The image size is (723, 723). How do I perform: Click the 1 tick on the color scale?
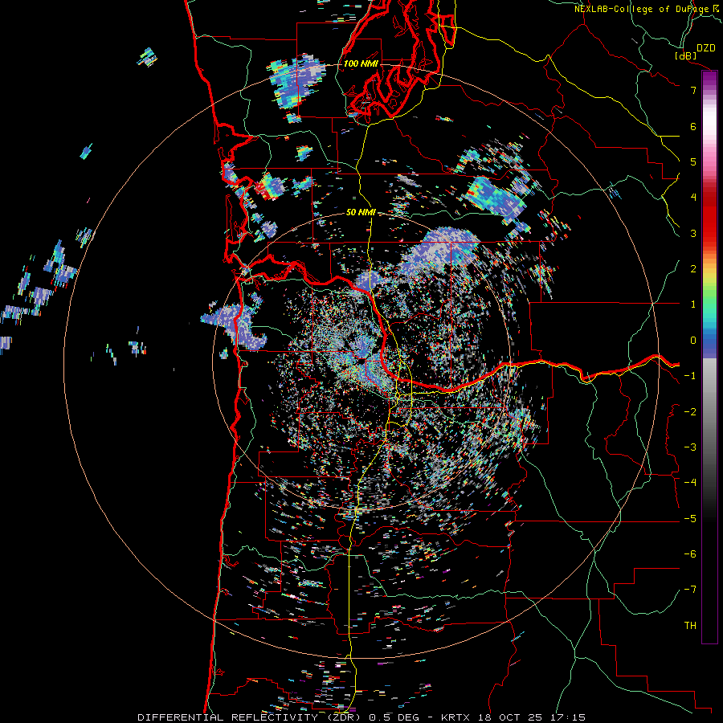click(x=693, y=304)
